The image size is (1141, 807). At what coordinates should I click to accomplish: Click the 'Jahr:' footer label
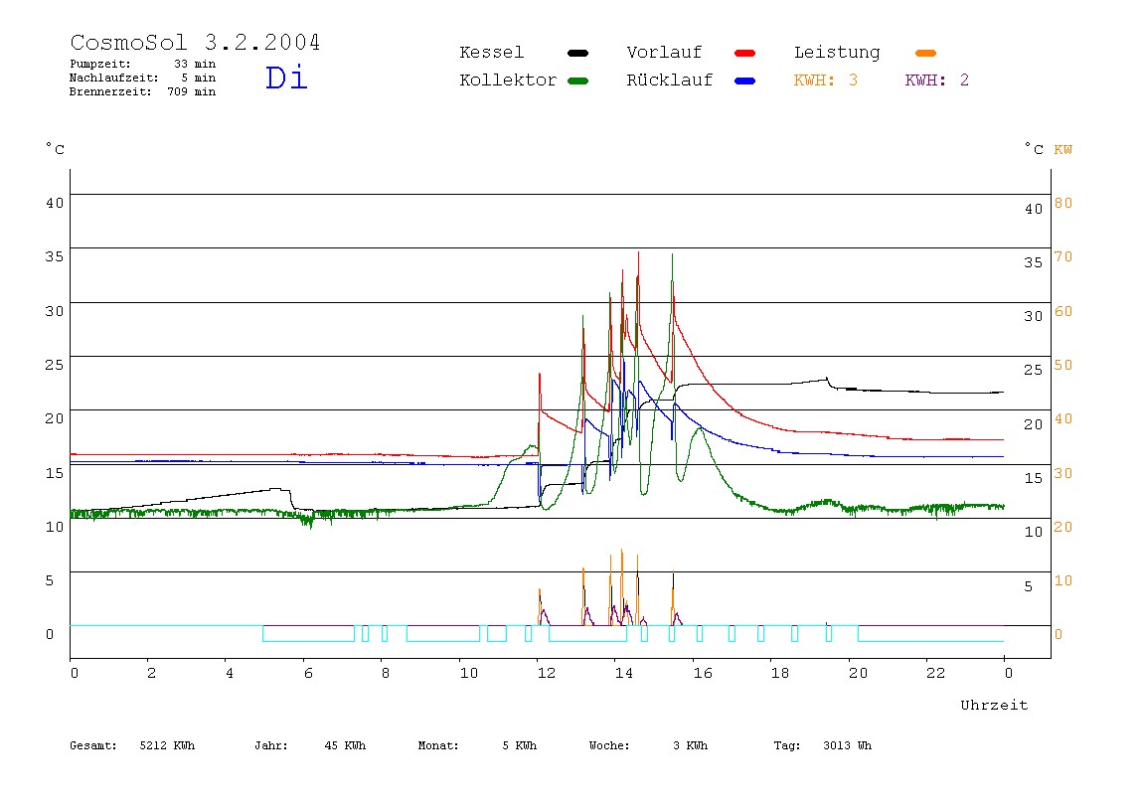(271, 745)
